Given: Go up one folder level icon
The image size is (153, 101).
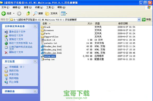Looking at the screenshot, I should 28,14.
